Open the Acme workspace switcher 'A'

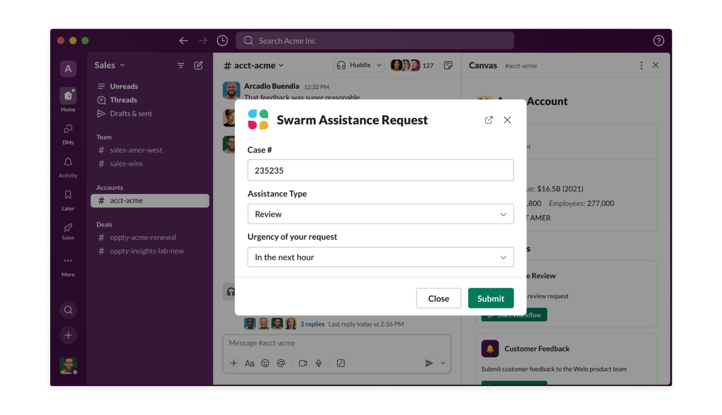pos(68,69)
